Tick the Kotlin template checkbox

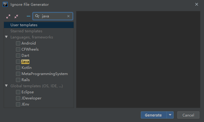click(18, 68)
